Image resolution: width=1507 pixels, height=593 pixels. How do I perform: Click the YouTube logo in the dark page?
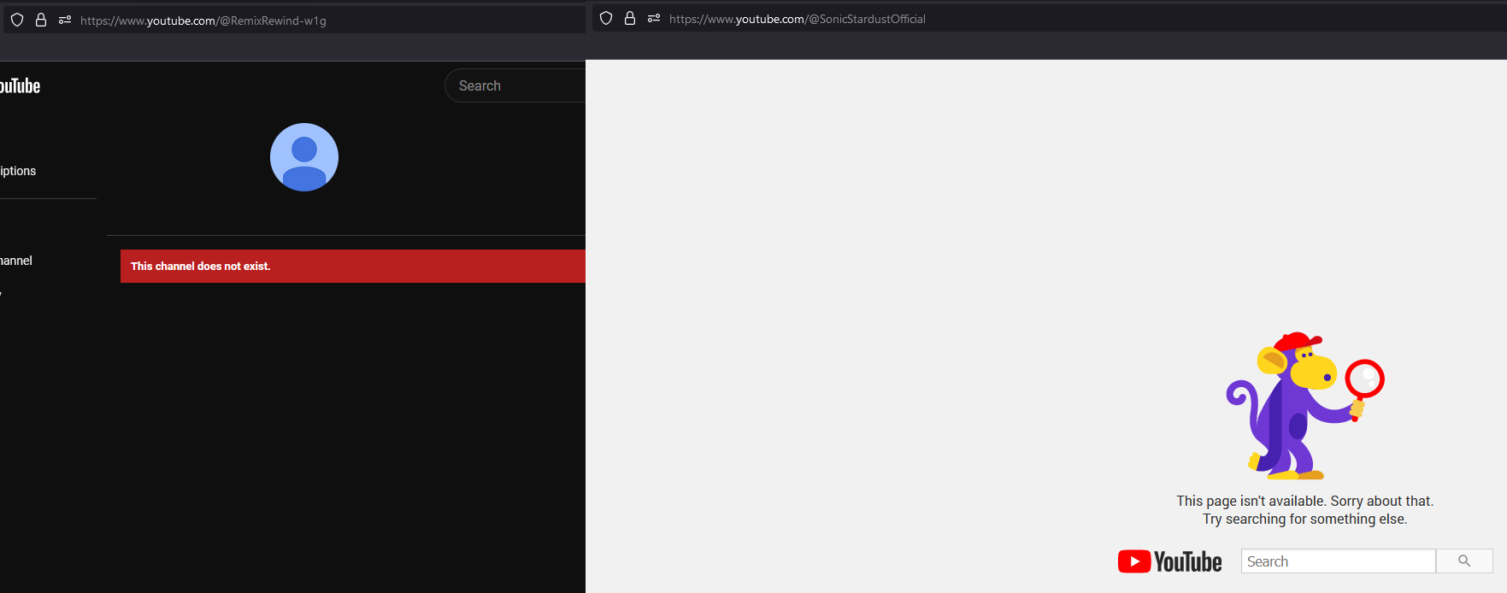click(20, 86)
